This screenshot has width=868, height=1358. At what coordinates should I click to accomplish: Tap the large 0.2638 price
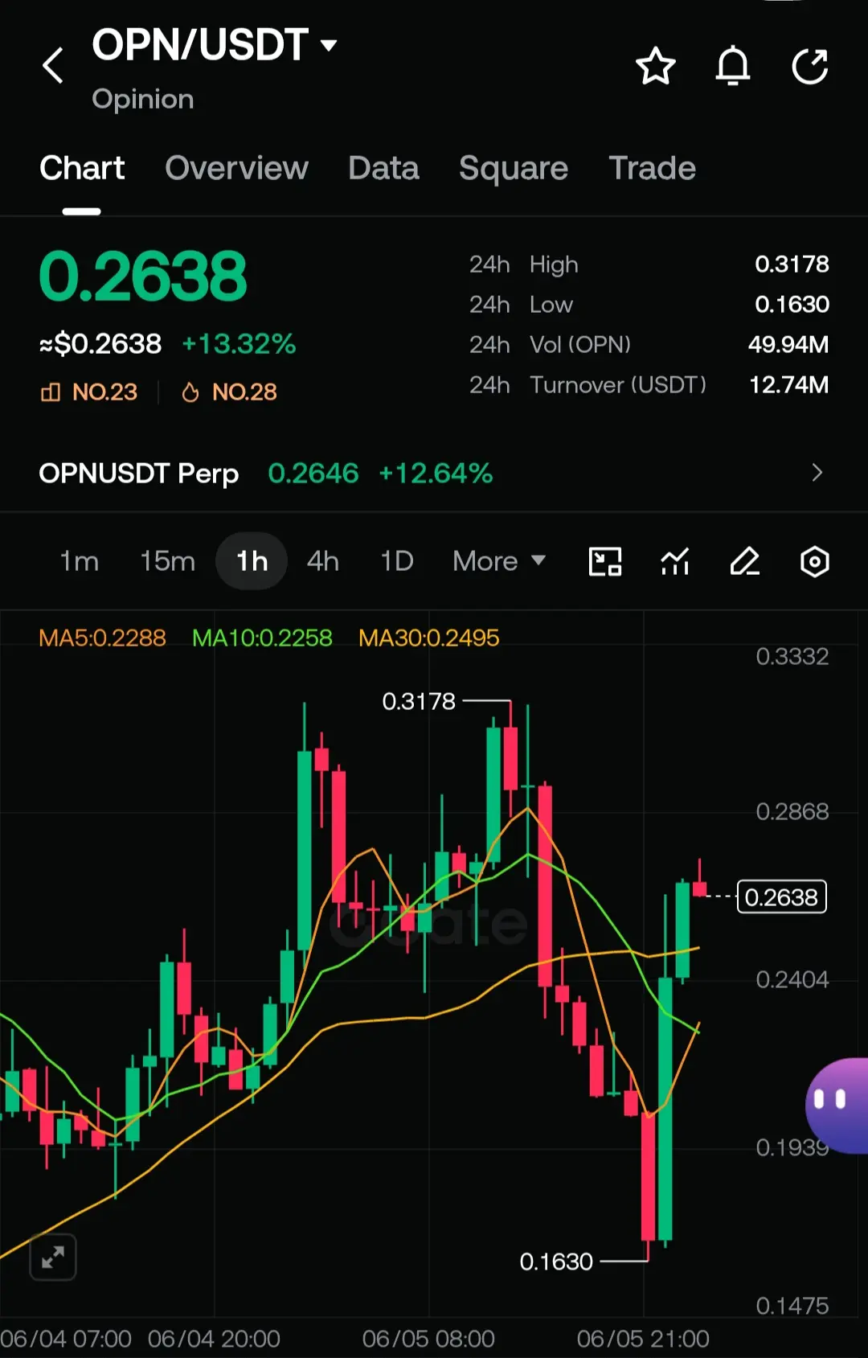click(143, 277)
